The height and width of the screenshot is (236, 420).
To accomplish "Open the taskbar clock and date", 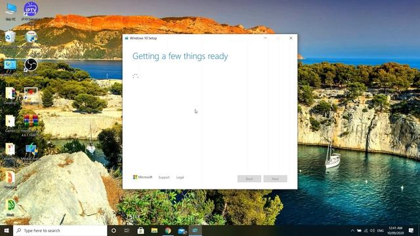I will 396,231.
